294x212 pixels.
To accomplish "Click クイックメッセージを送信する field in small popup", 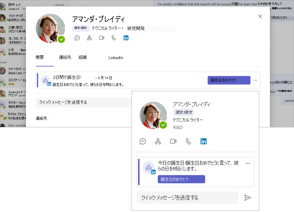I will (188, 198).
